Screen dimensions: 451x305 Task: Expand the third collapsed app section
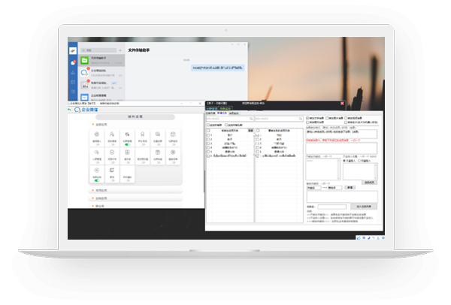(x=135, y=198)
